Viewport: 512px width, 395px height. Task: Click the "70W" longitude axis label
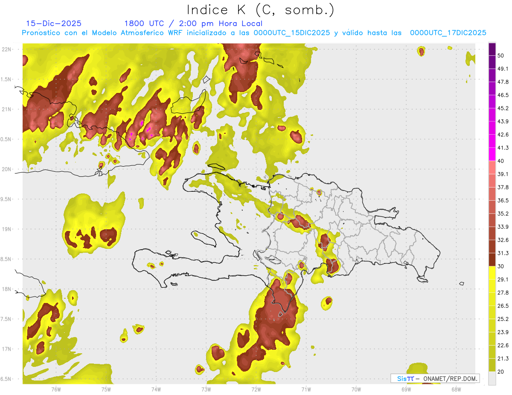point(356,389)
